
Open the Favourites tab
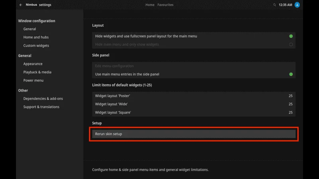[x=165, y=5]
